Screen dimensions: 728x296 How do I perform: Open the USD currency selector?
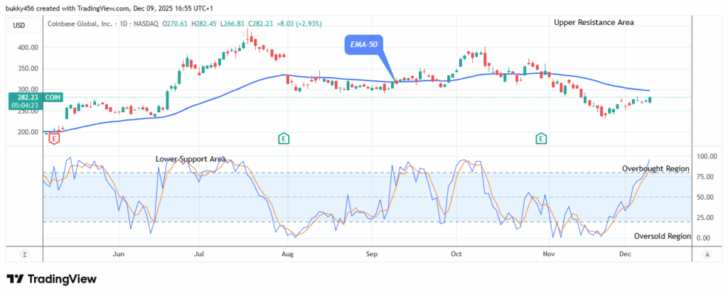click(25, 25)
